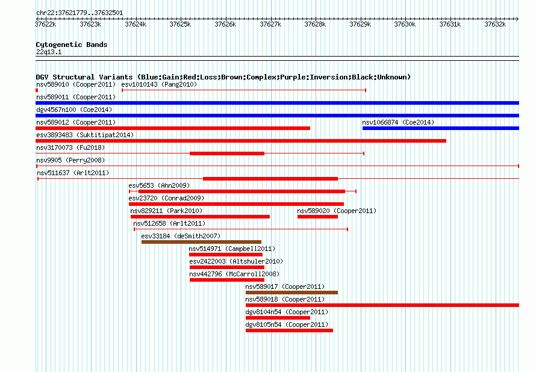Open the nsv589011 (Cooper2011) label
Screen dimensions: 536x372
pos(76,97)
